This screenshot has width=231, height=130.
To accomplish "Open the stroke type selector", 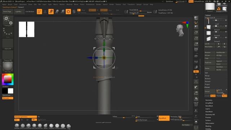I will point(8,32).
